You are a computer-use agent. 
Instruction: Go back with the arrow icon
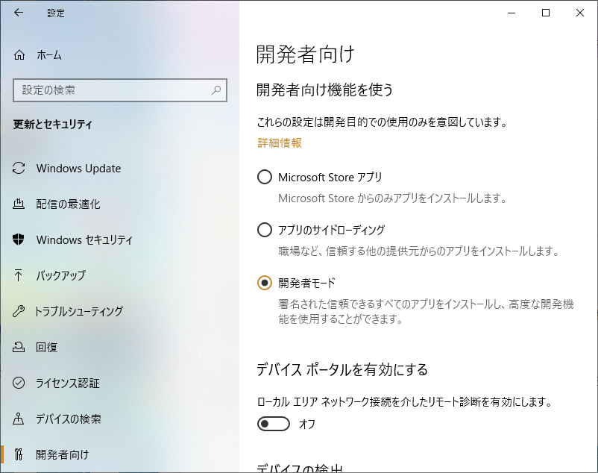[x=19, y=13]
